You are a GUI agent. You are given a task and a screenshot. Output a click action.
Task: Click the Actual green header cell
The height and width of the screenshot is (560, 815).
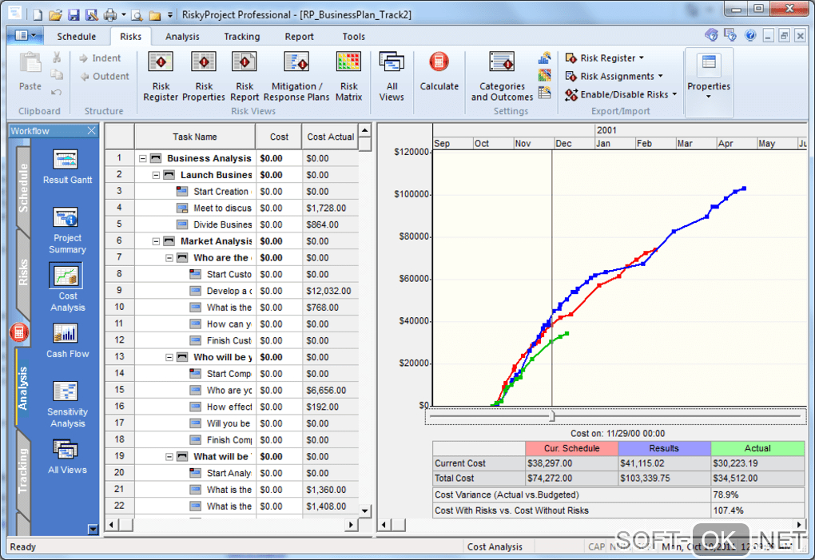(757, 448)
